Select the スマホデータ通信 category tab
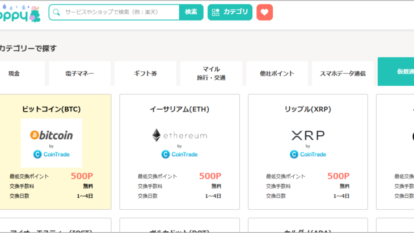414x233 pixels. coord(343,73)
